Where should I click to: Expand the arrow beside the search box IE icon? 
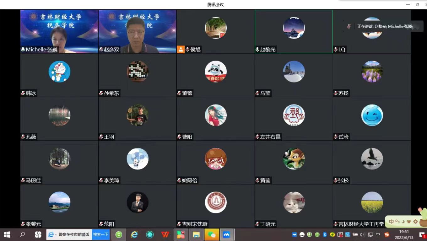click(56, 235)
